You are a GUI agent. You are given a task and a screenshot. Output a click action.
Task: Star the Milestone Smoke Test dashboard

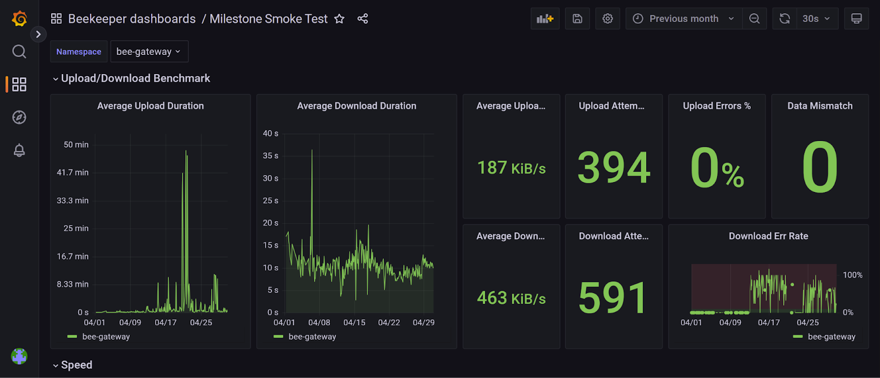pyautogui.click(x=339, y=19)
